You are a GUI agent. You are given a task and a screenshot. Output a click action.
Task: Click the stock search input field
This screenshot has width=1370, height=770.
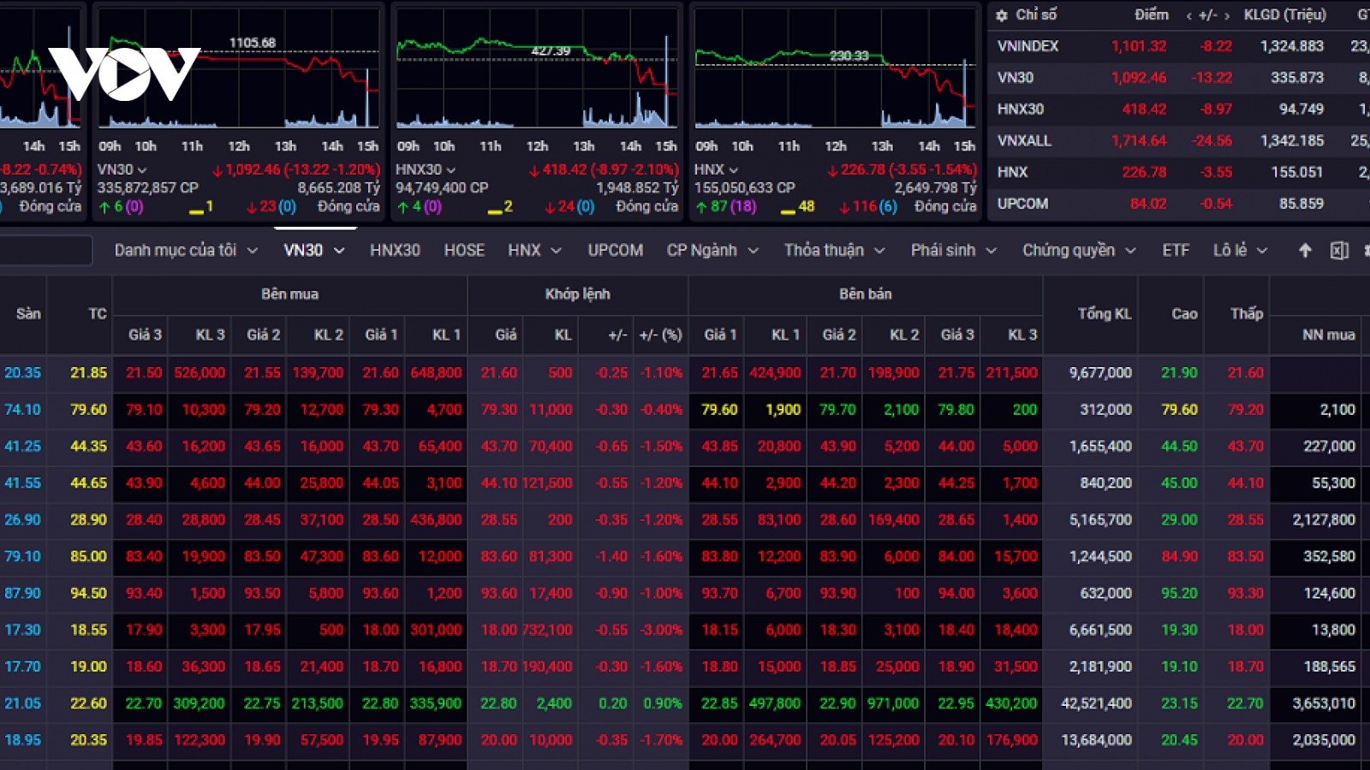pyautogui.click(x=45, y=250)
